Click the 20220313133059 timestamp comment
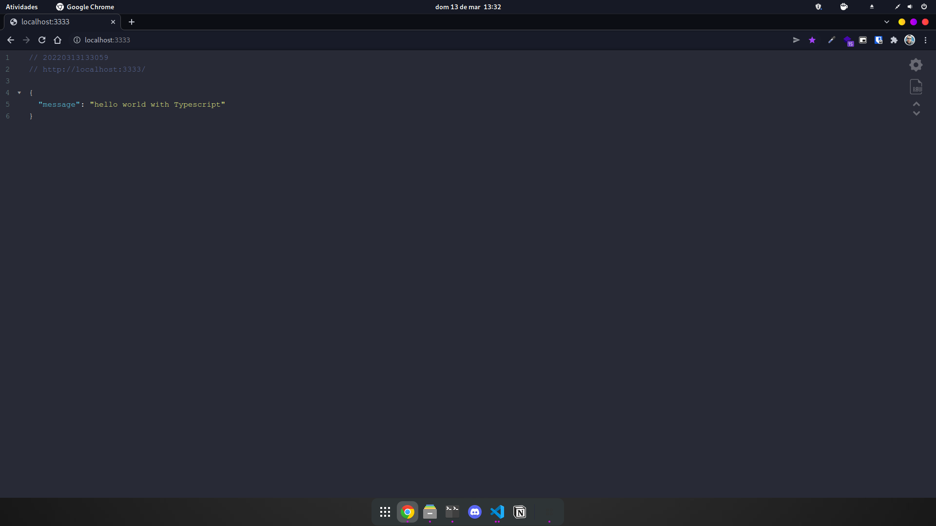Screen dimensions: 936x526 [x=76, y=57]
